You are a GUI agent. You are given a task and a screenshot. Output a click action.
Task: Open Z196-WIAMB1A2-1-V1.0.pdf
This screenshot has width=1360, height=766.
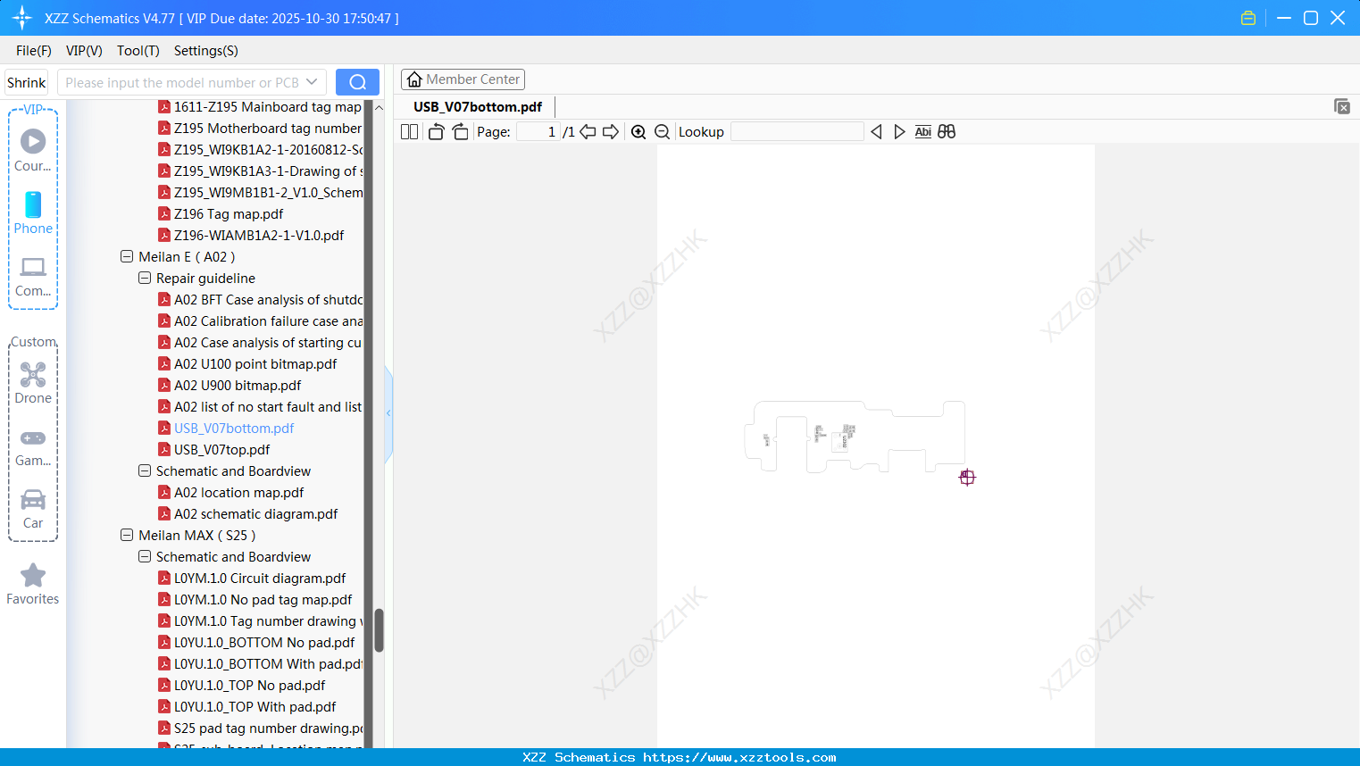259,235
